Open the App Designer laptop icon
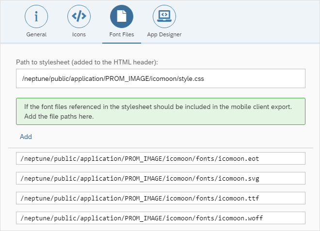Image resolution: width=320 pixels, height=231 pixels. 164,16
